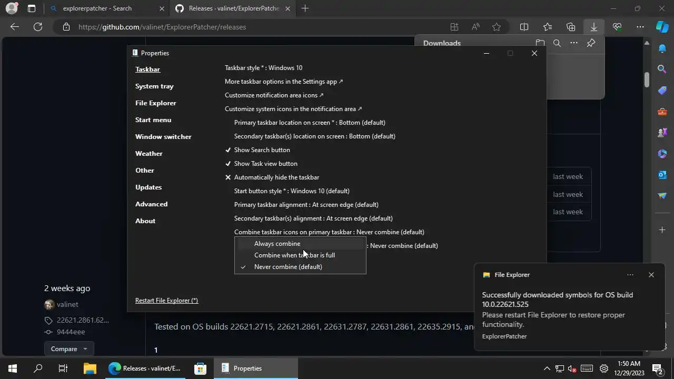This screenshot has width=674, height=379.
Task: Open a new browser tab
Action: (305, 8)
